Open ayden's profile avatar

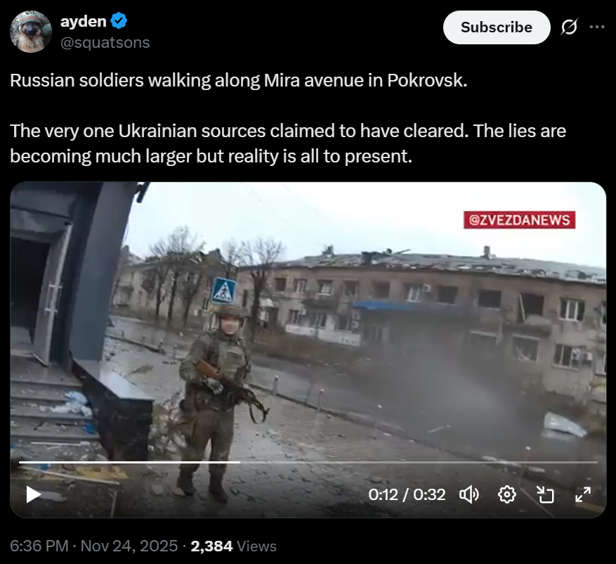pyautogui.click(x=31, y=32)
